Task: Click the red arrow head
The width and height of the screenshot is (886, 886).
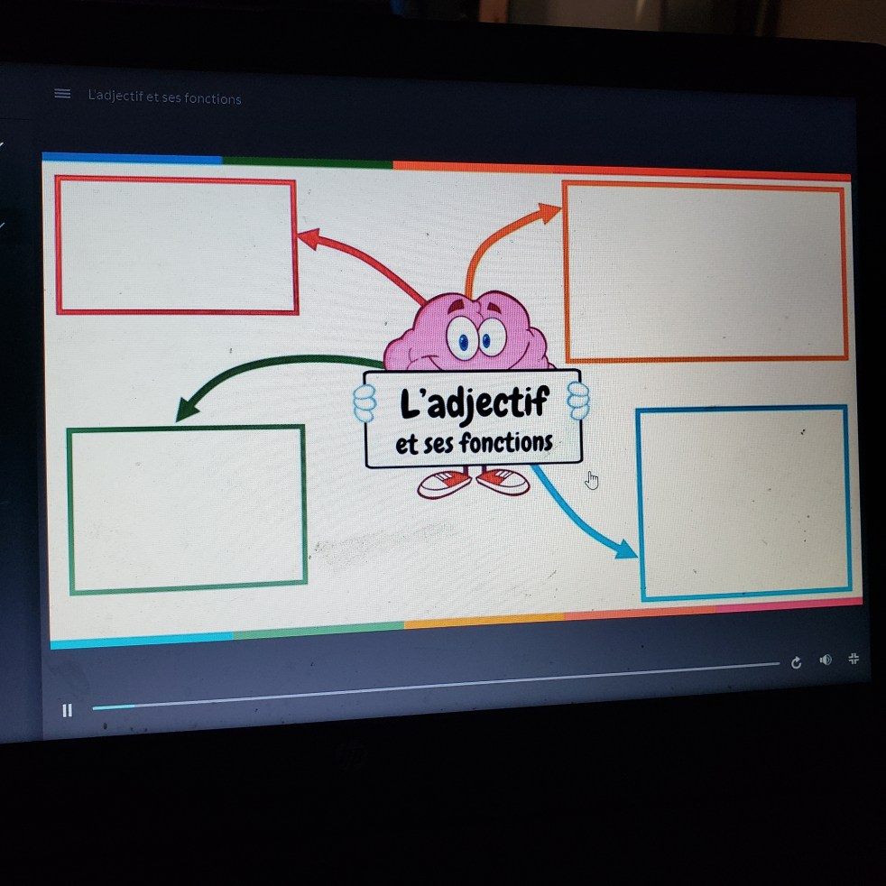Action: pyautogui.click(x=308, y=238)
